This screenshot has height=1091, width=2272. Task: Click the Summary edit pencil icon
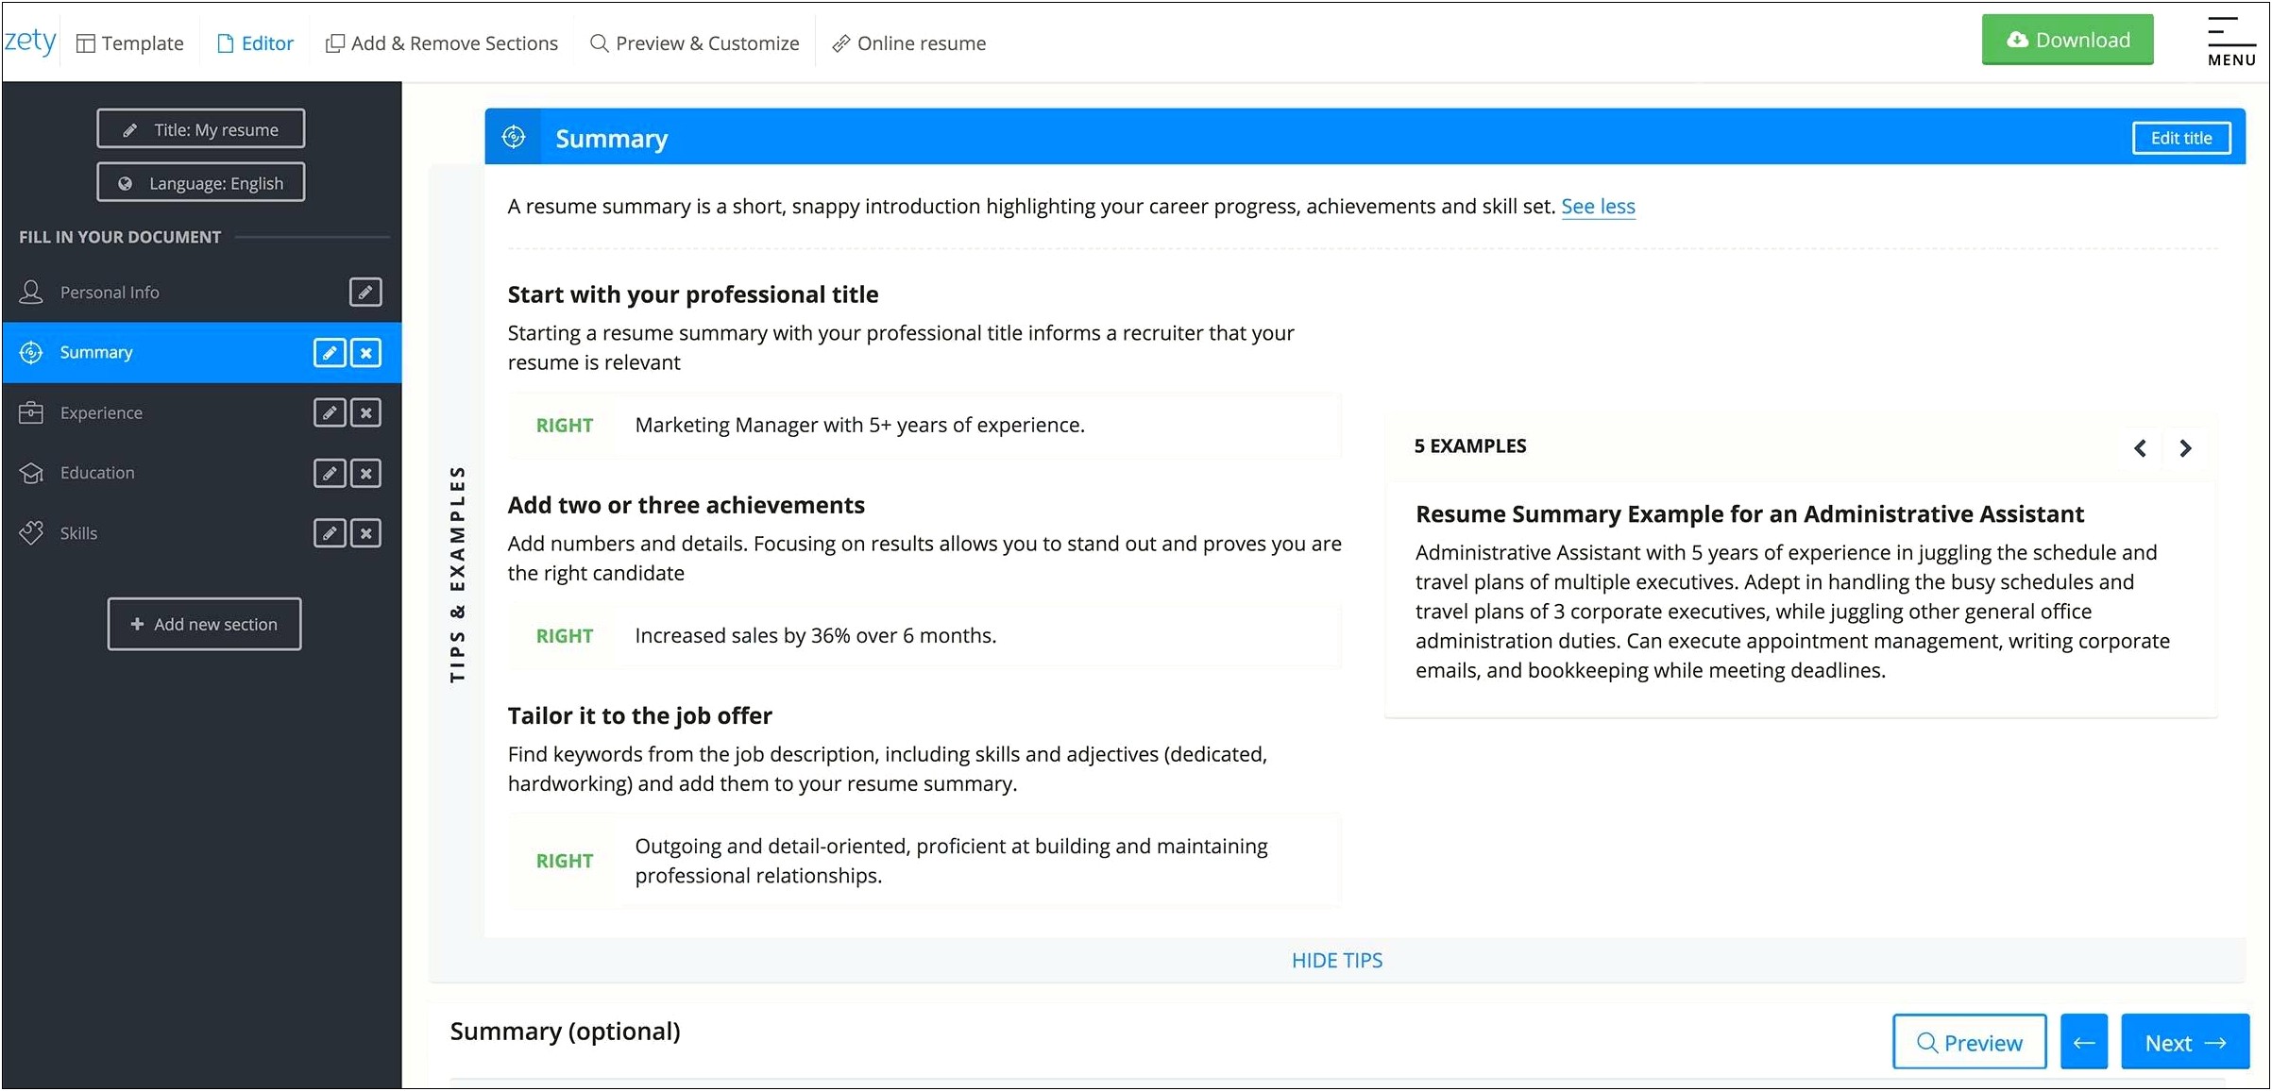pos(331,352)
